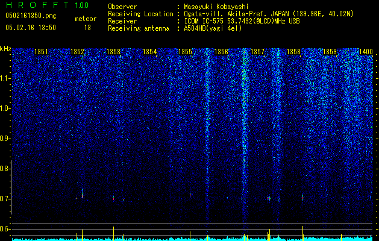
Task: Click the Receiving Location label
Action: [x=140, y=14]
